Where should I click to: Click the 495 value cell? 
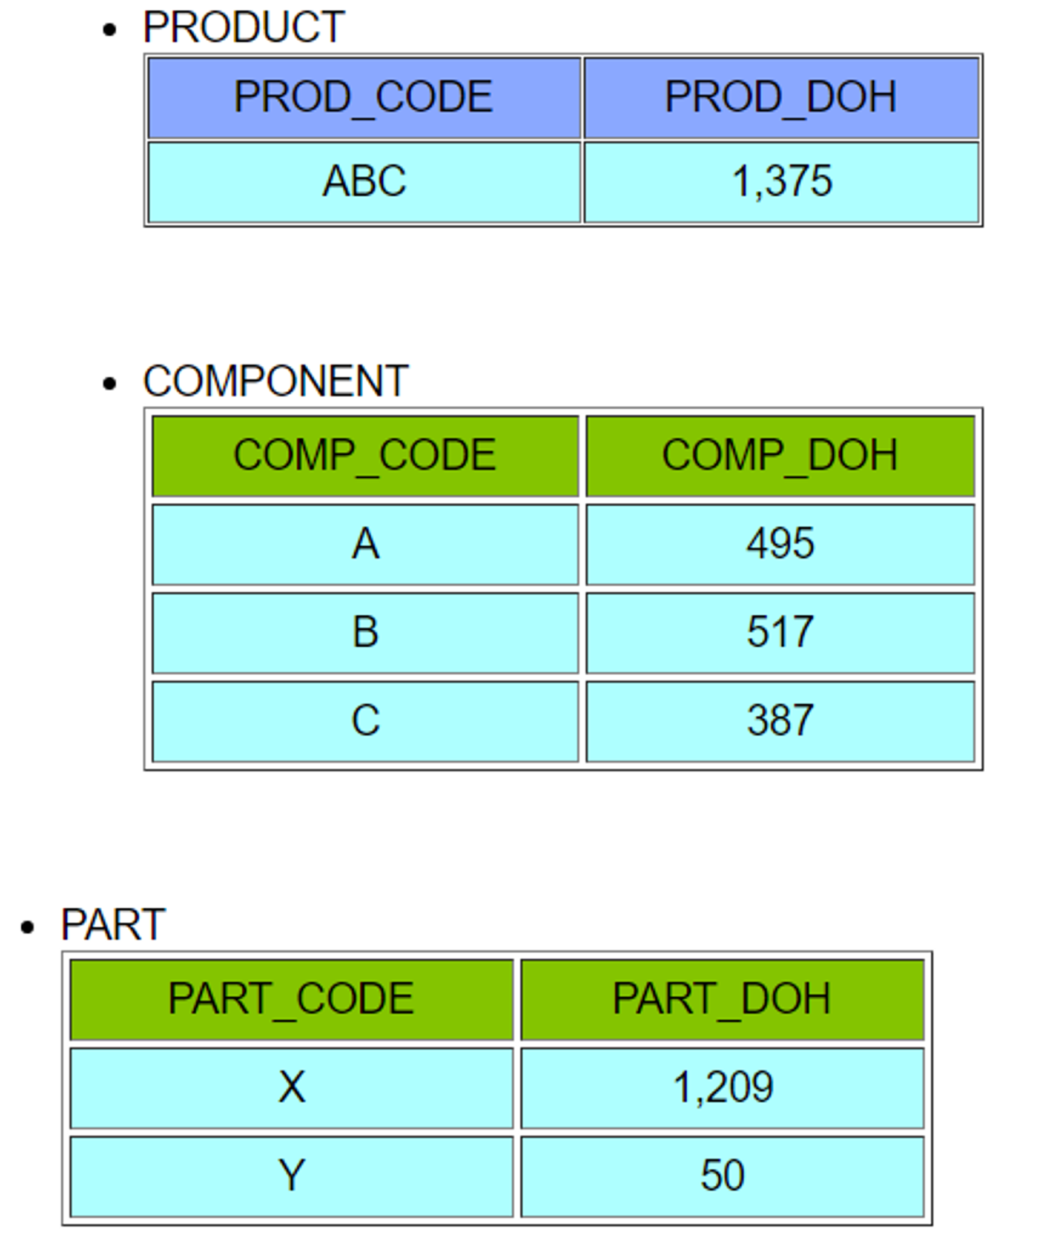(x=780, y=544)
